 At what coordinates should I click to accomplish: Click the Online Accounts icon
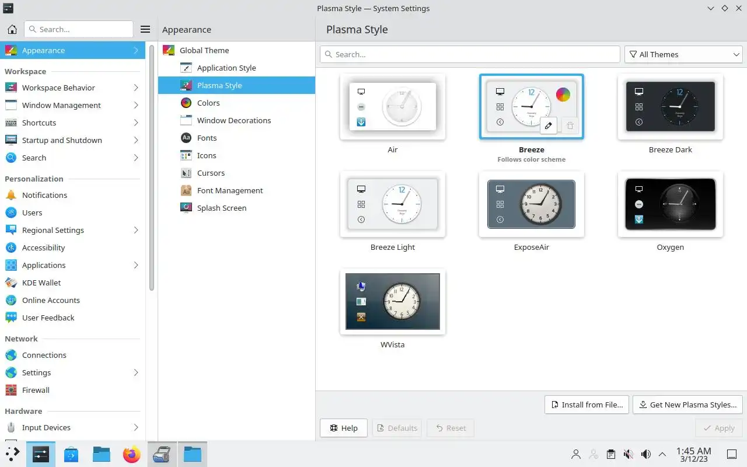tap(11, 300)
